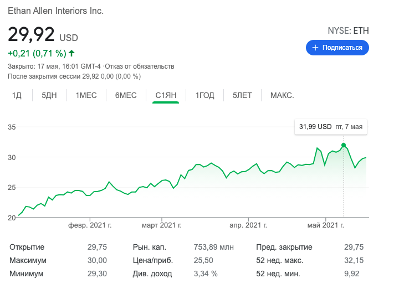Click the март 2021 г. axis label
This screenshot has height=299, width=399.
(x=162, y=225)
